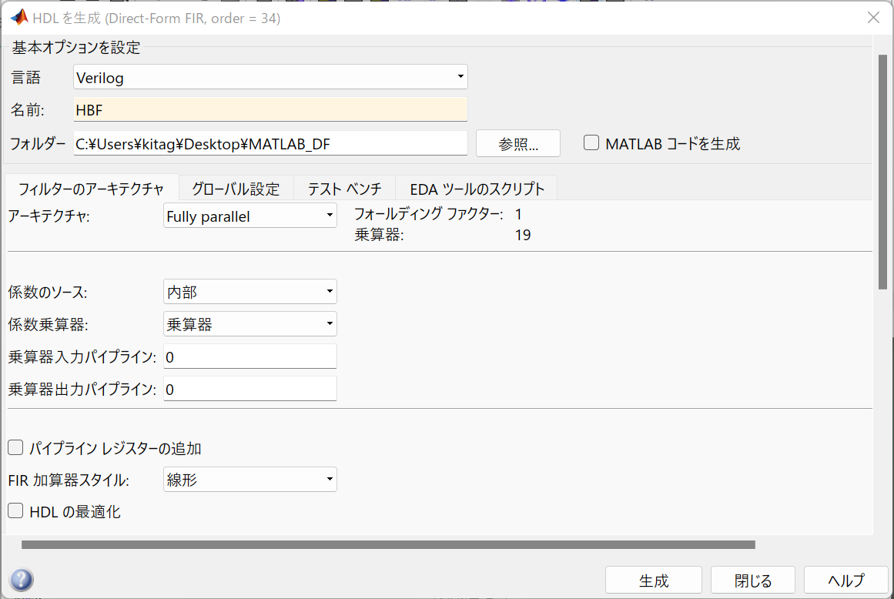Viewport: 894px width, 599px height.
Task: Open the テスト ベンチ tab
Action: 344,187
